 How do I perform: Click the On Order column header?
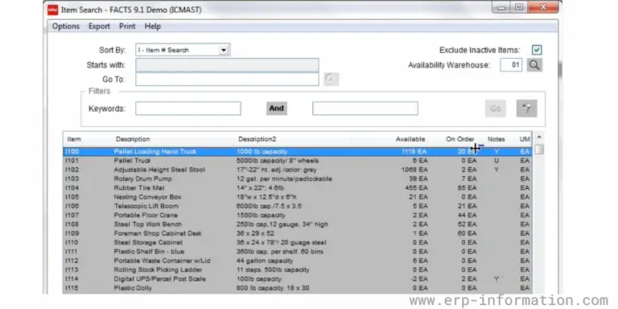tap(460, 139)
